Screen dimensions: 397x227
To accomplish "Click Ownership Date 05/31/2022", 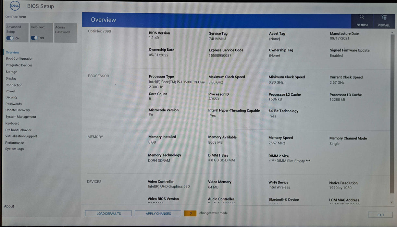I will (158, 55).
